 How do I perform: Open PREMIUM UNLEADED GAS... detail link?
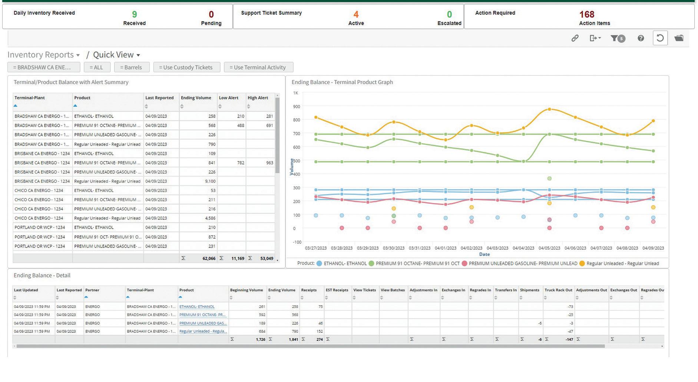(x=203, y=323)
